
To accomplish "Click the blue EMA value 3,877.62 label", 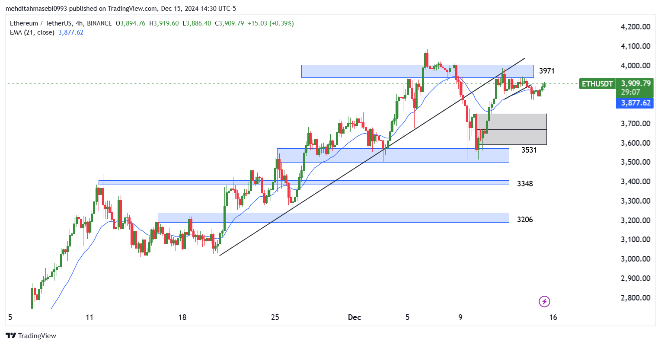I will (635, 103).
